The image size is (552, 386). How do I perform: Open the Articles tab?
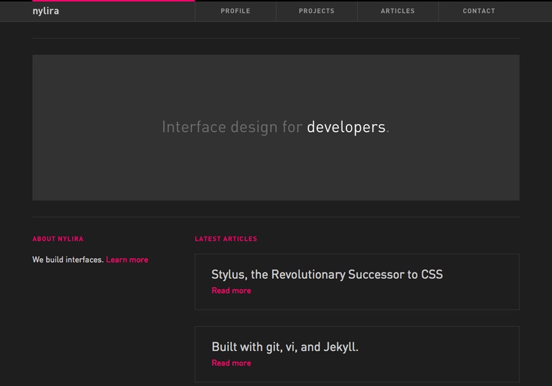point(398,11)
